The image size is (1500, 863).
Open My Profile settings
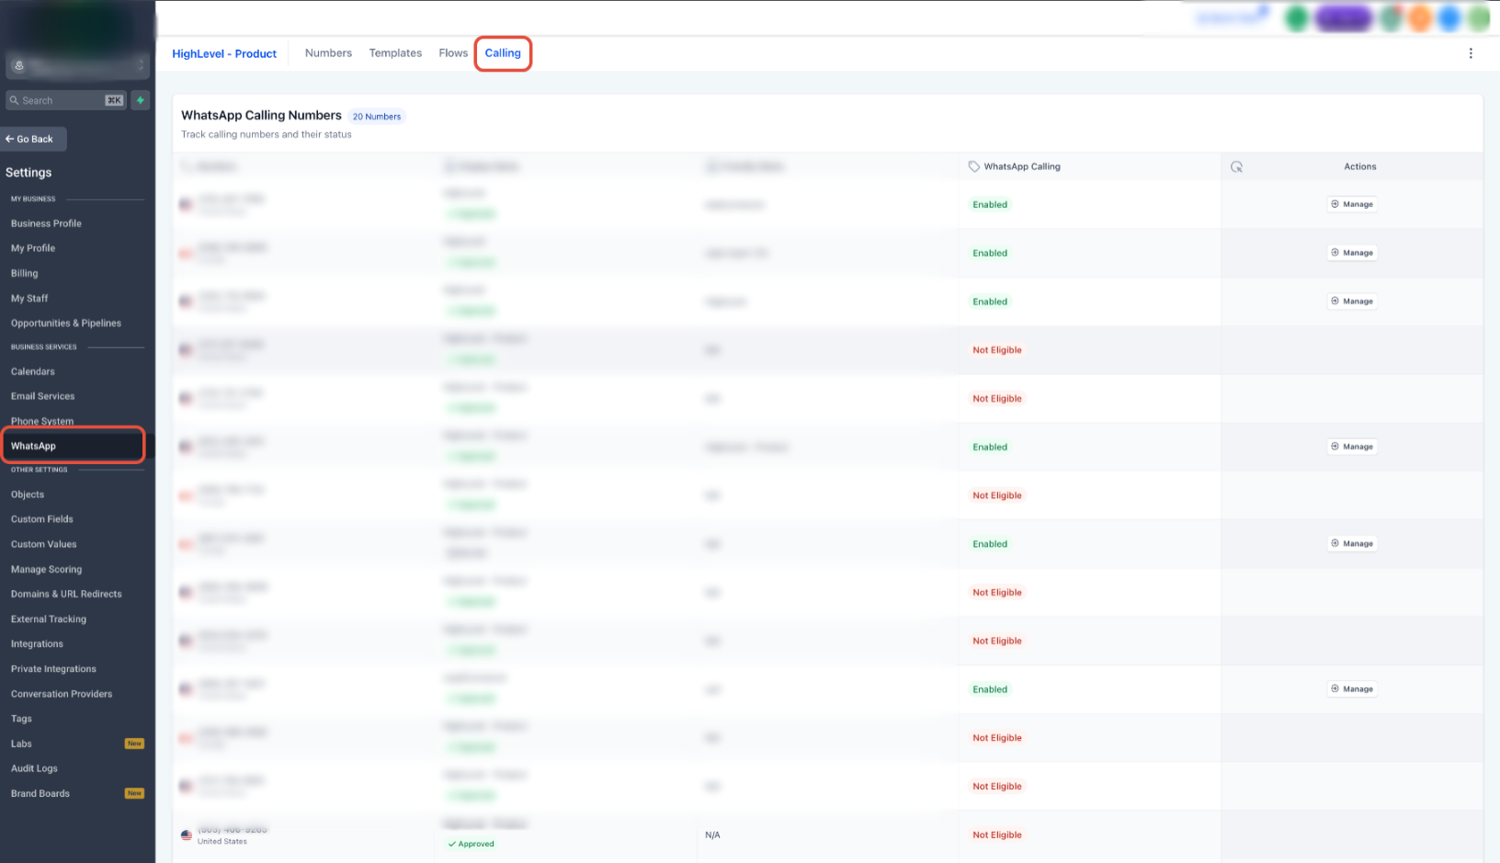(33, 248)
